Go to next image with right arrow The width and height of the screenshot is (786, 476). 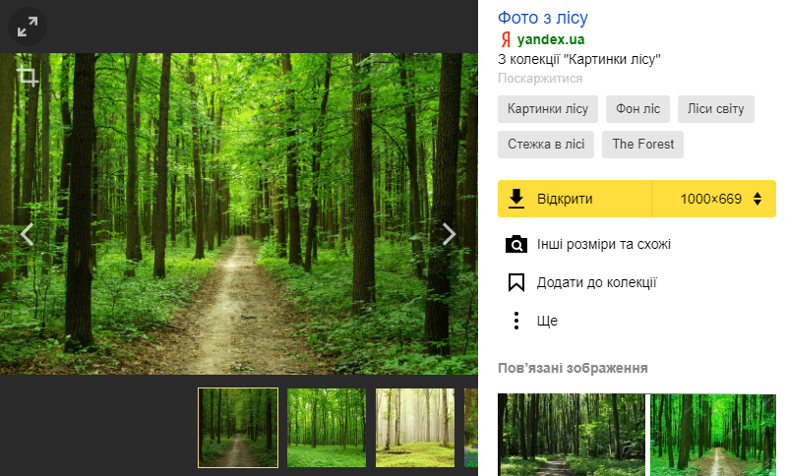(x=450, y=234)
